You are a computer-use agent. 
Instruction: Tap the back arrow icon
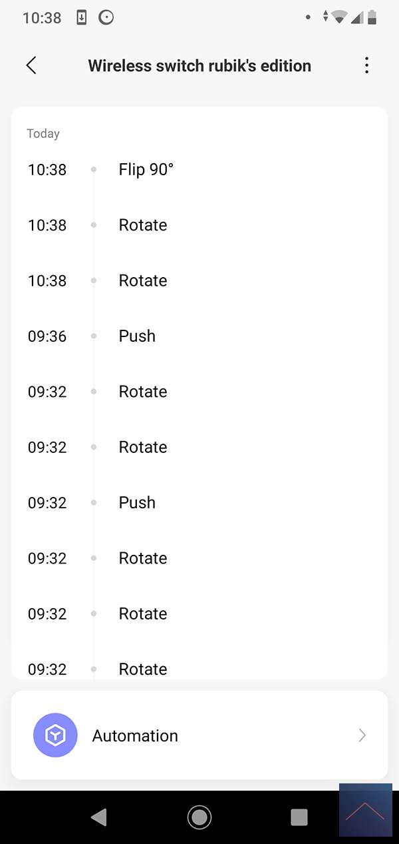[x=31, y=65]
